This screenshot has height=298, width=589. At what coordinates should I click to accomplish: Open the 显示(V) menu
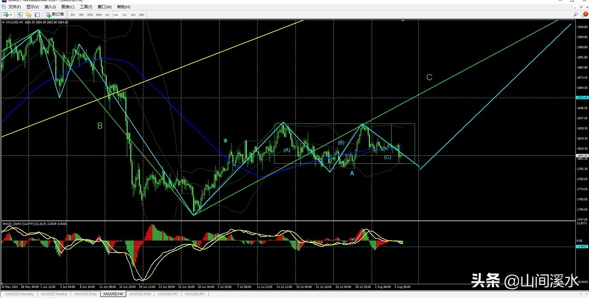click(33, 7)
